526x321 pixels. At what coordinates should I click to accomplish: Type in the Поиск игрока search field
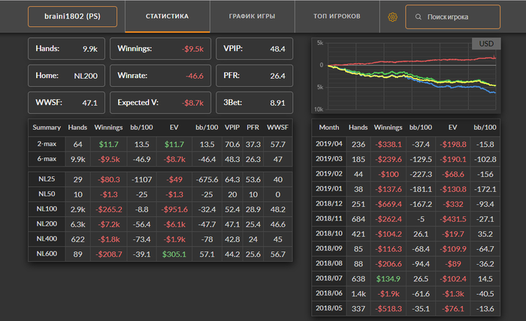[x=460, y=16]
